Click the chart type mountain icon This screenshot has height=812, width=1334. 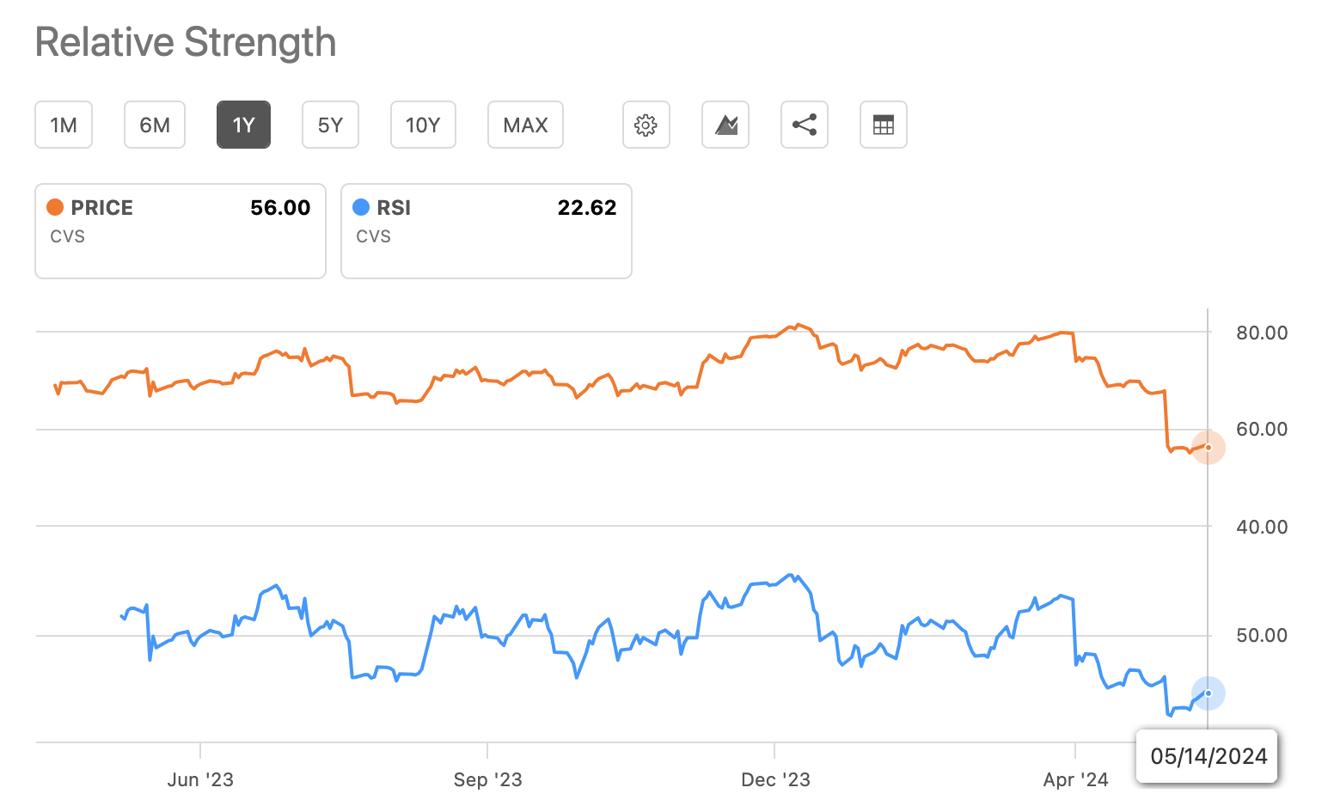click(725, 125)
